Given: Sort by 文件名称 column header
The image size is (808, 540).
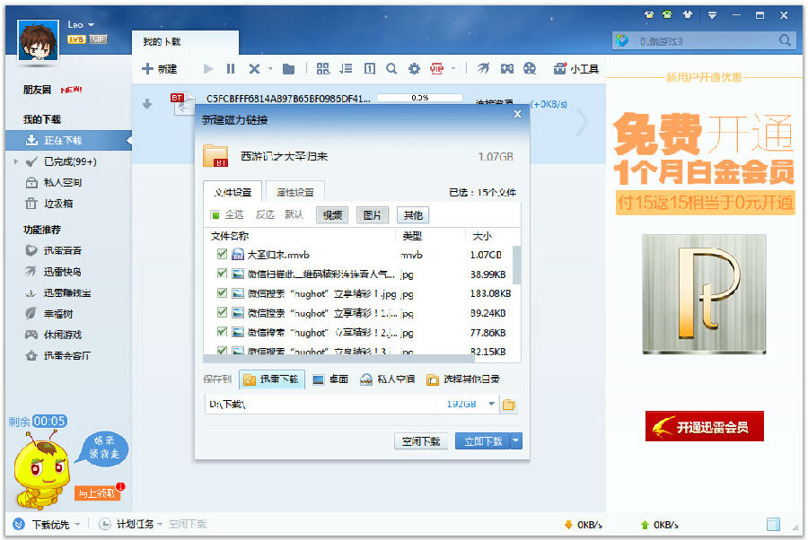Looking at the screenshot, I should tap(229, 236).
